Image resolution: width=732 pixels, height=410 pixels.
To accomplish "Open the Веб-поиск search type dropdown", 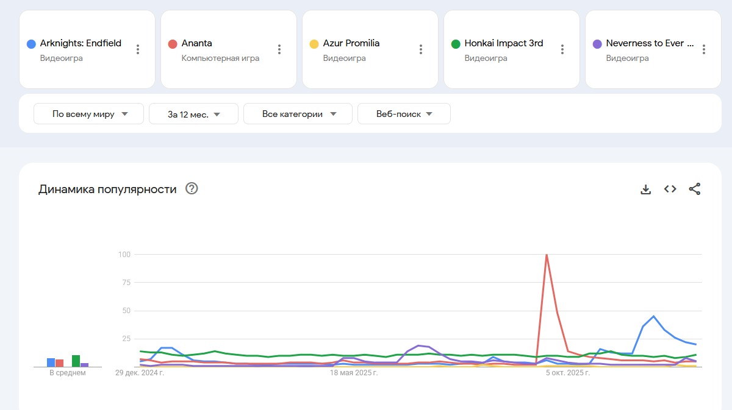I will (404, 114).
